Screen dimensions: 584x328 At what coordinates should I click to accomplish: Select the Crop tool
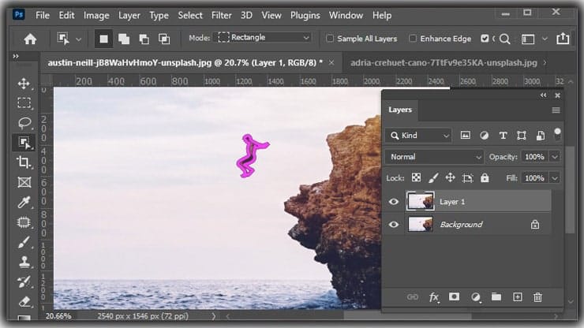tap(24, 162)
